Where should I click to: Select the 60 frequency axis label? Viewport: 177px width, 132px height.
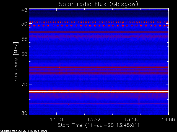click(24, 54)
